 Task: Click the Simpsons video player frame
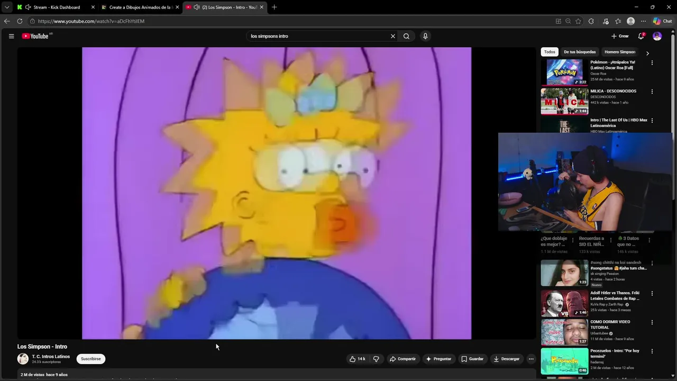pos(277,193)
